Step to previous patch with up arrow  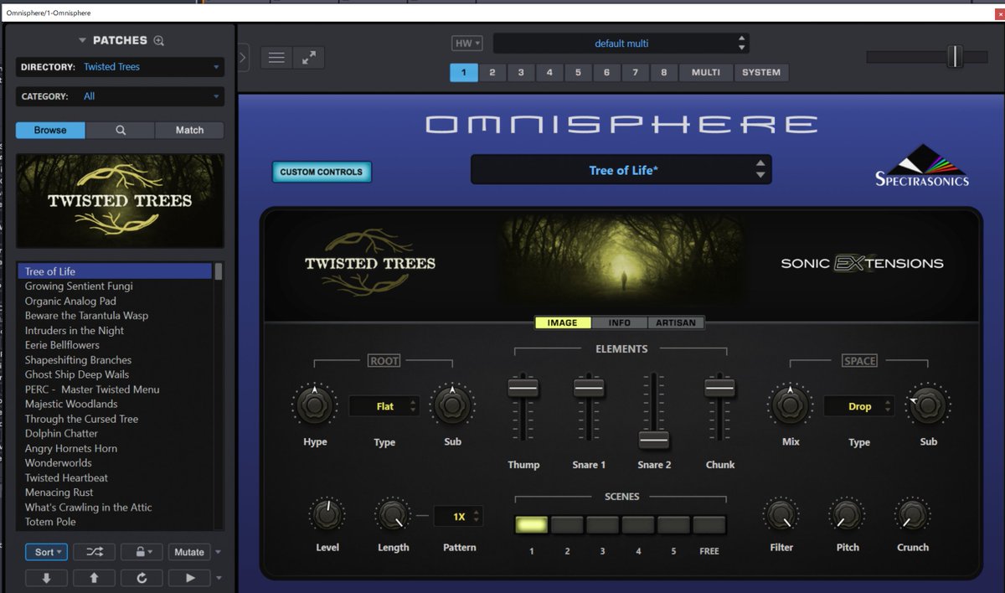coord(95,578)
